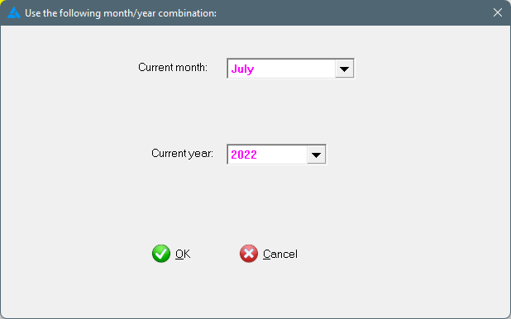Screen dimensions: 511x319
Task: Click white space inside month field
Action: click(x=295, y=69)
